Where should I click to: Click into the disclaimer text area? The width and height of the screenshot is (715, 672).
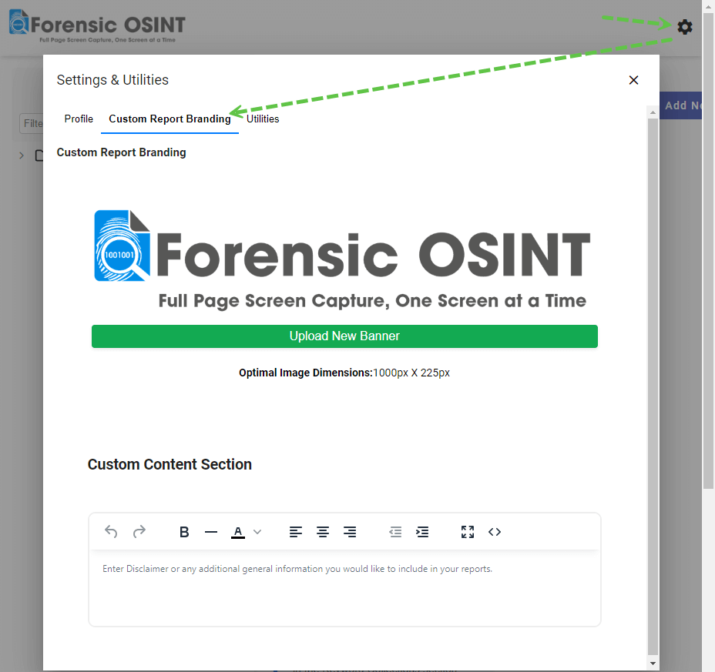tap(344, 588)
